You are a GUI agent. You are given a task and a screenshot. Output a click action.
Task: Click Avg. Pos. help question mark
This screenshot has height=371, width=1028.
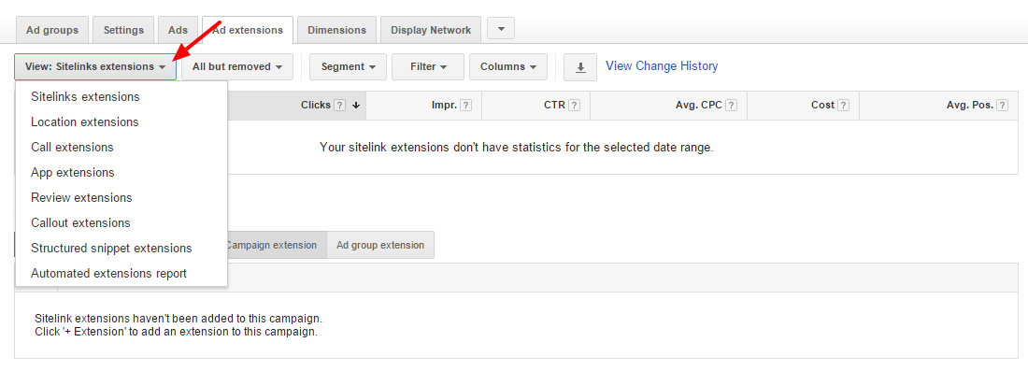pos(1003,106)
